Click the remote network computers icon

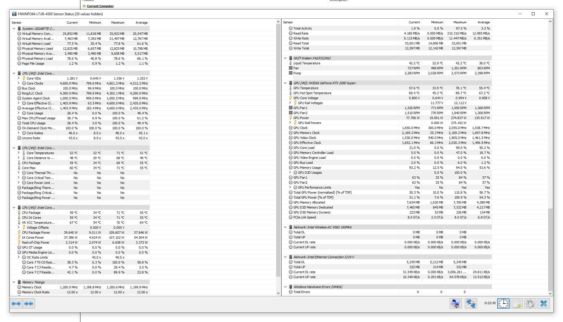[471, 304]
